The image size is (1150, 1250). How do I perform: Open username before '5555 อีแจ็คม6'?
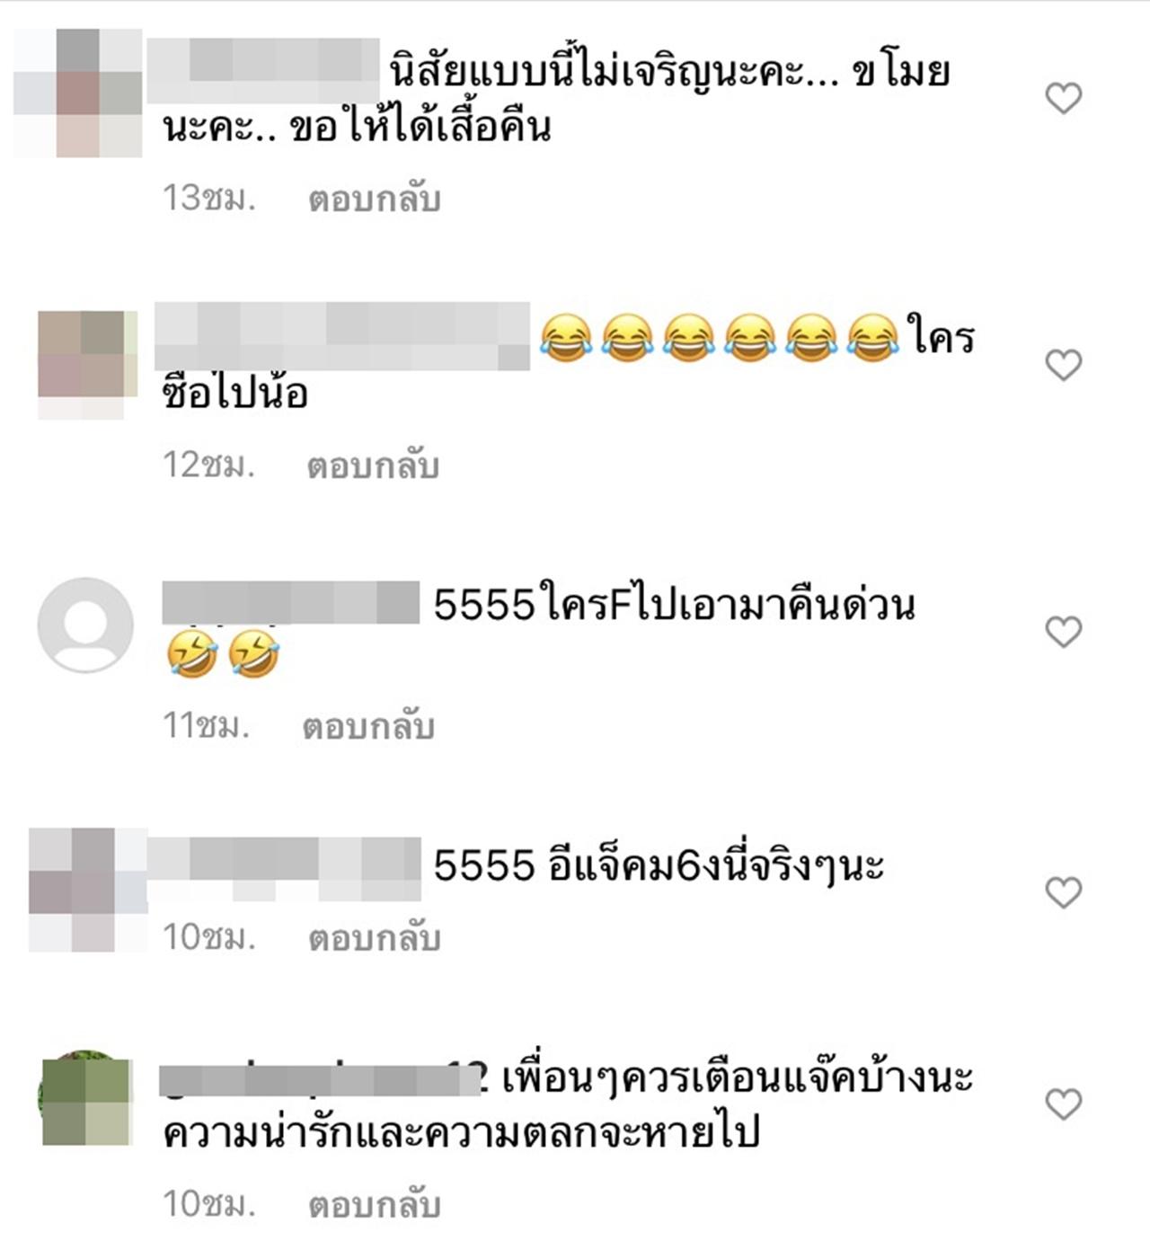pyautogui.click(x=285, y=868)
